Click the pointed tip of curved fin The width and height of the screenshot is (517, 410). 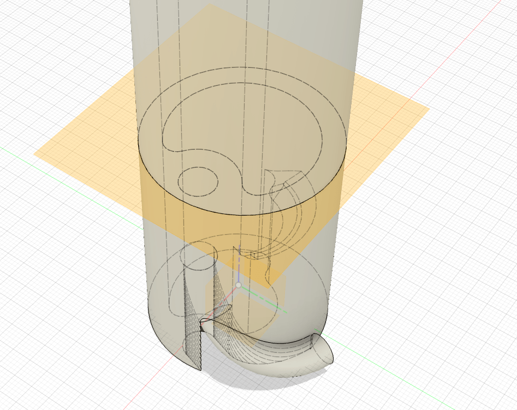point(332,359)
